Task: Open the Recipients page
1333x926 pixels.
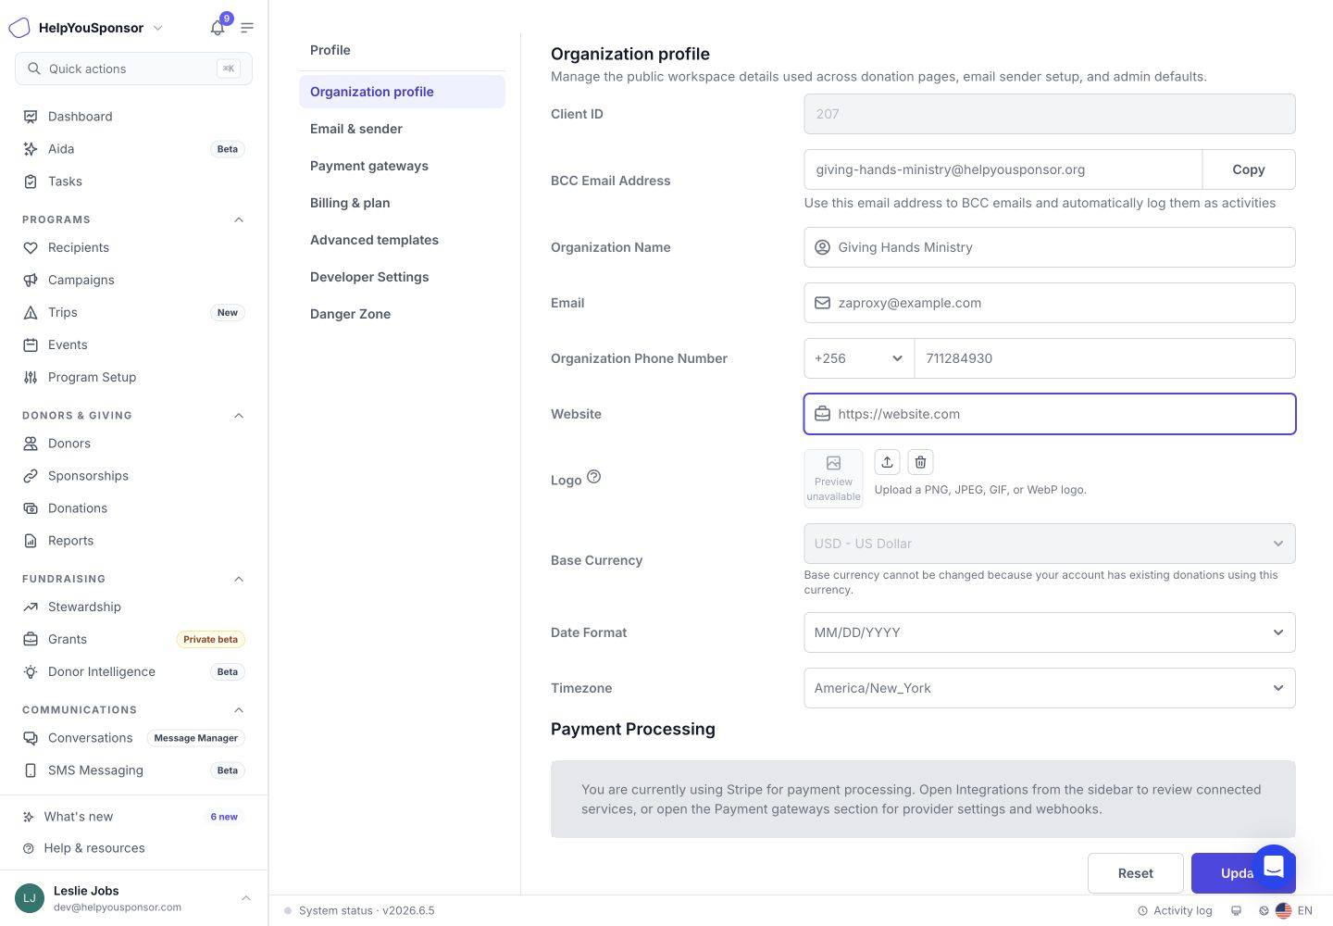Action: tap(133, 248)
